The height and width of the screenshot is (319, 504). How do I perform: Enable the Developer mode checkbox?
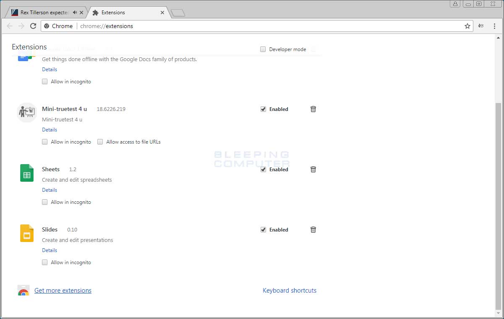coord(263,49)
